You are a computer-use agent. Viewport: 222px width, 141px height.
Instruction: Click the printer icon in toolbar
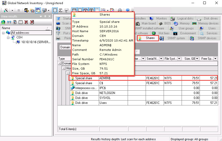coord(120,10)
